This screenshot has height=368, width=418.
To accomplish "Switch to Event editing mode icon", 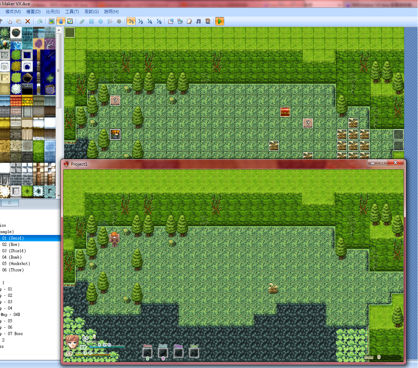I will [x=61, y=21].
